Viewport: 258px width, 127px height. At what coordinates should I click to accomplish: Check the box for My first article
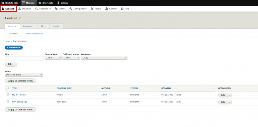point(8,95)
